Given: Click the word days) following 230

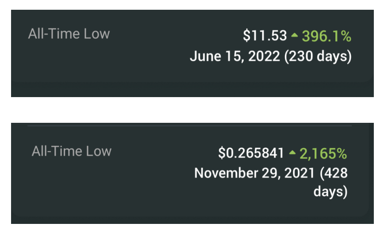Looking at the screenshot, I should coord(336,57).
